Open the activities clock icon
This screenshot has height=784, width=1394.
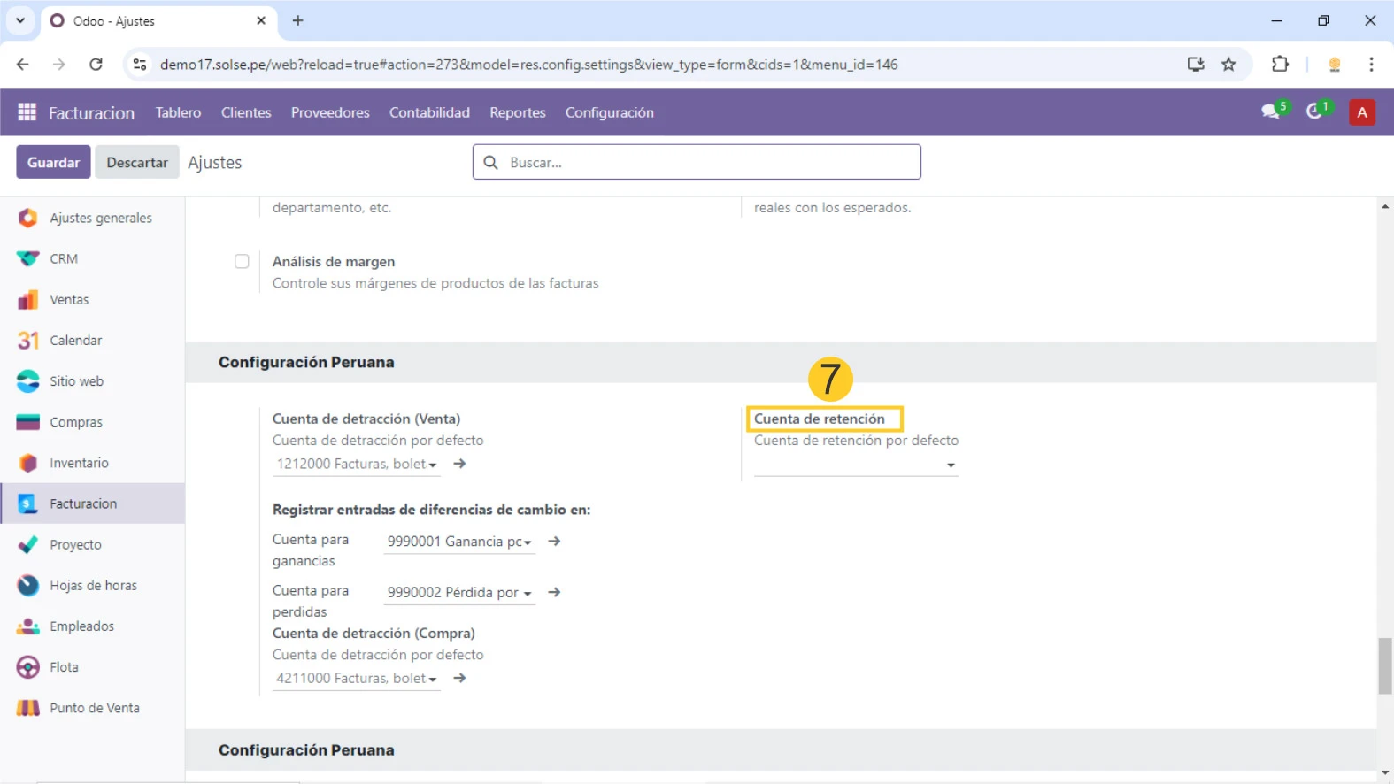tap(1315, 111)
